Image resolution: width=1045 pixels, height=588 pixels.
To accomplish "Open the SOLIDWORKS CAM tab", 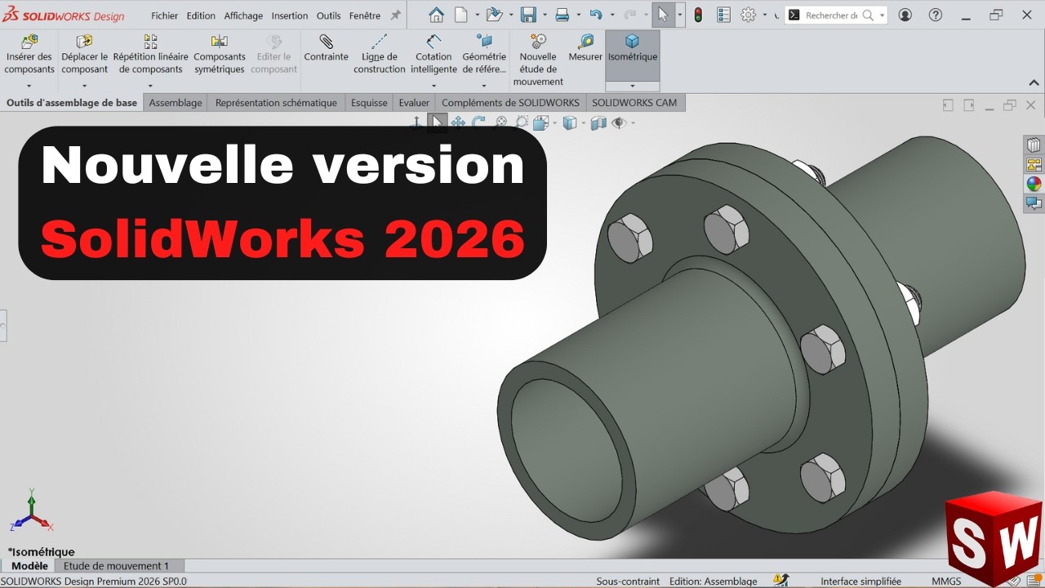I will [x=634, y=103].
